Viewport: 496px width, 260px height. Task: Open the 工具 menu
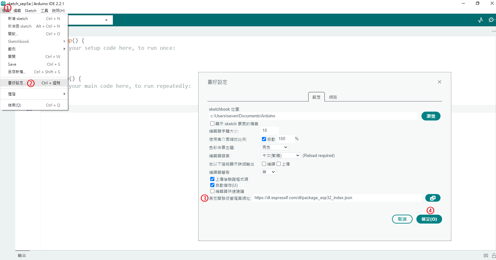pos(44,10)
